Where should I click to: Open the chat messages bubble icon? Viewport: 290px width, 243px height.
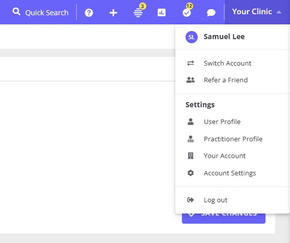coord(211,13)
